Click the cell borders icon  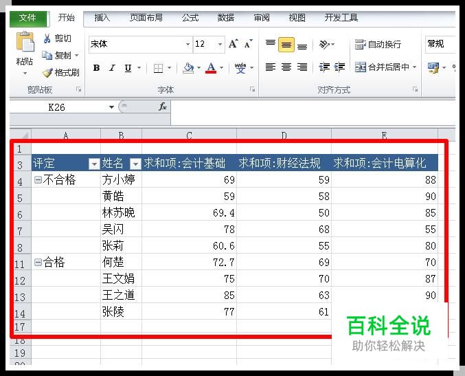point(159,68)
